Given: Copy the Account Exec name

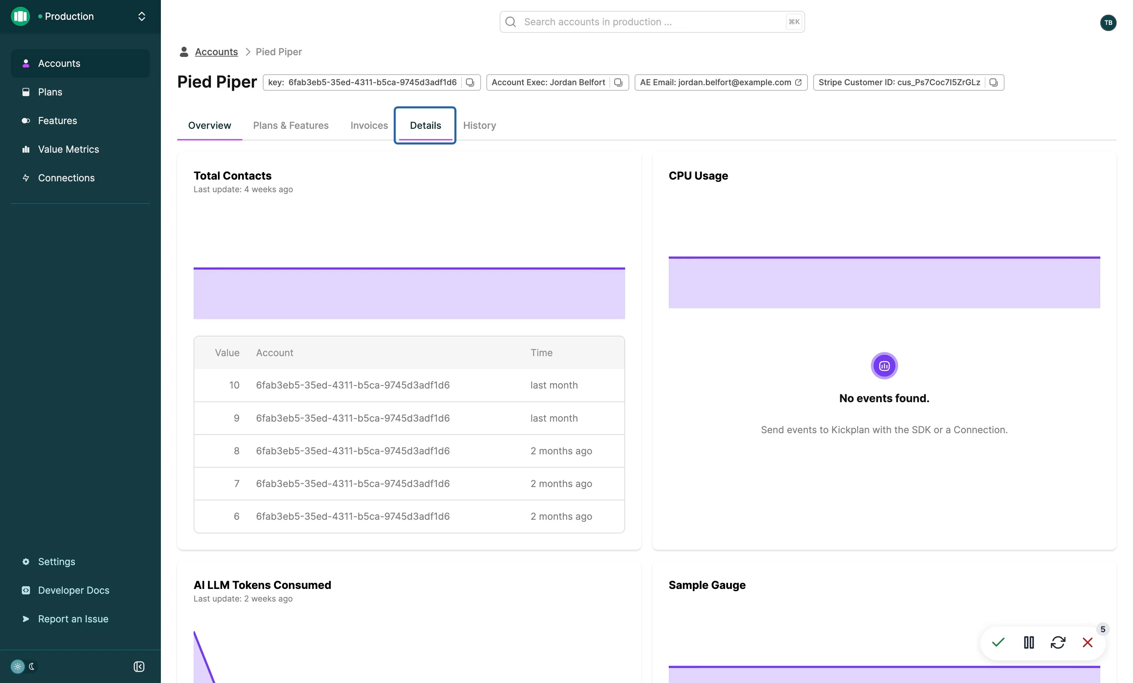Looking at the screenshot, I should [618, 82].
